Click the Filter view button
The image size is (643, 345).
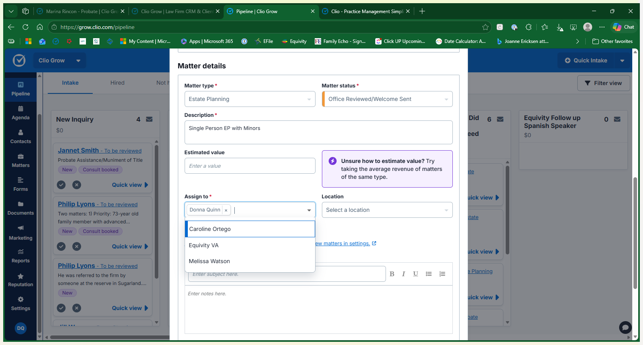[x=604, y=83]
